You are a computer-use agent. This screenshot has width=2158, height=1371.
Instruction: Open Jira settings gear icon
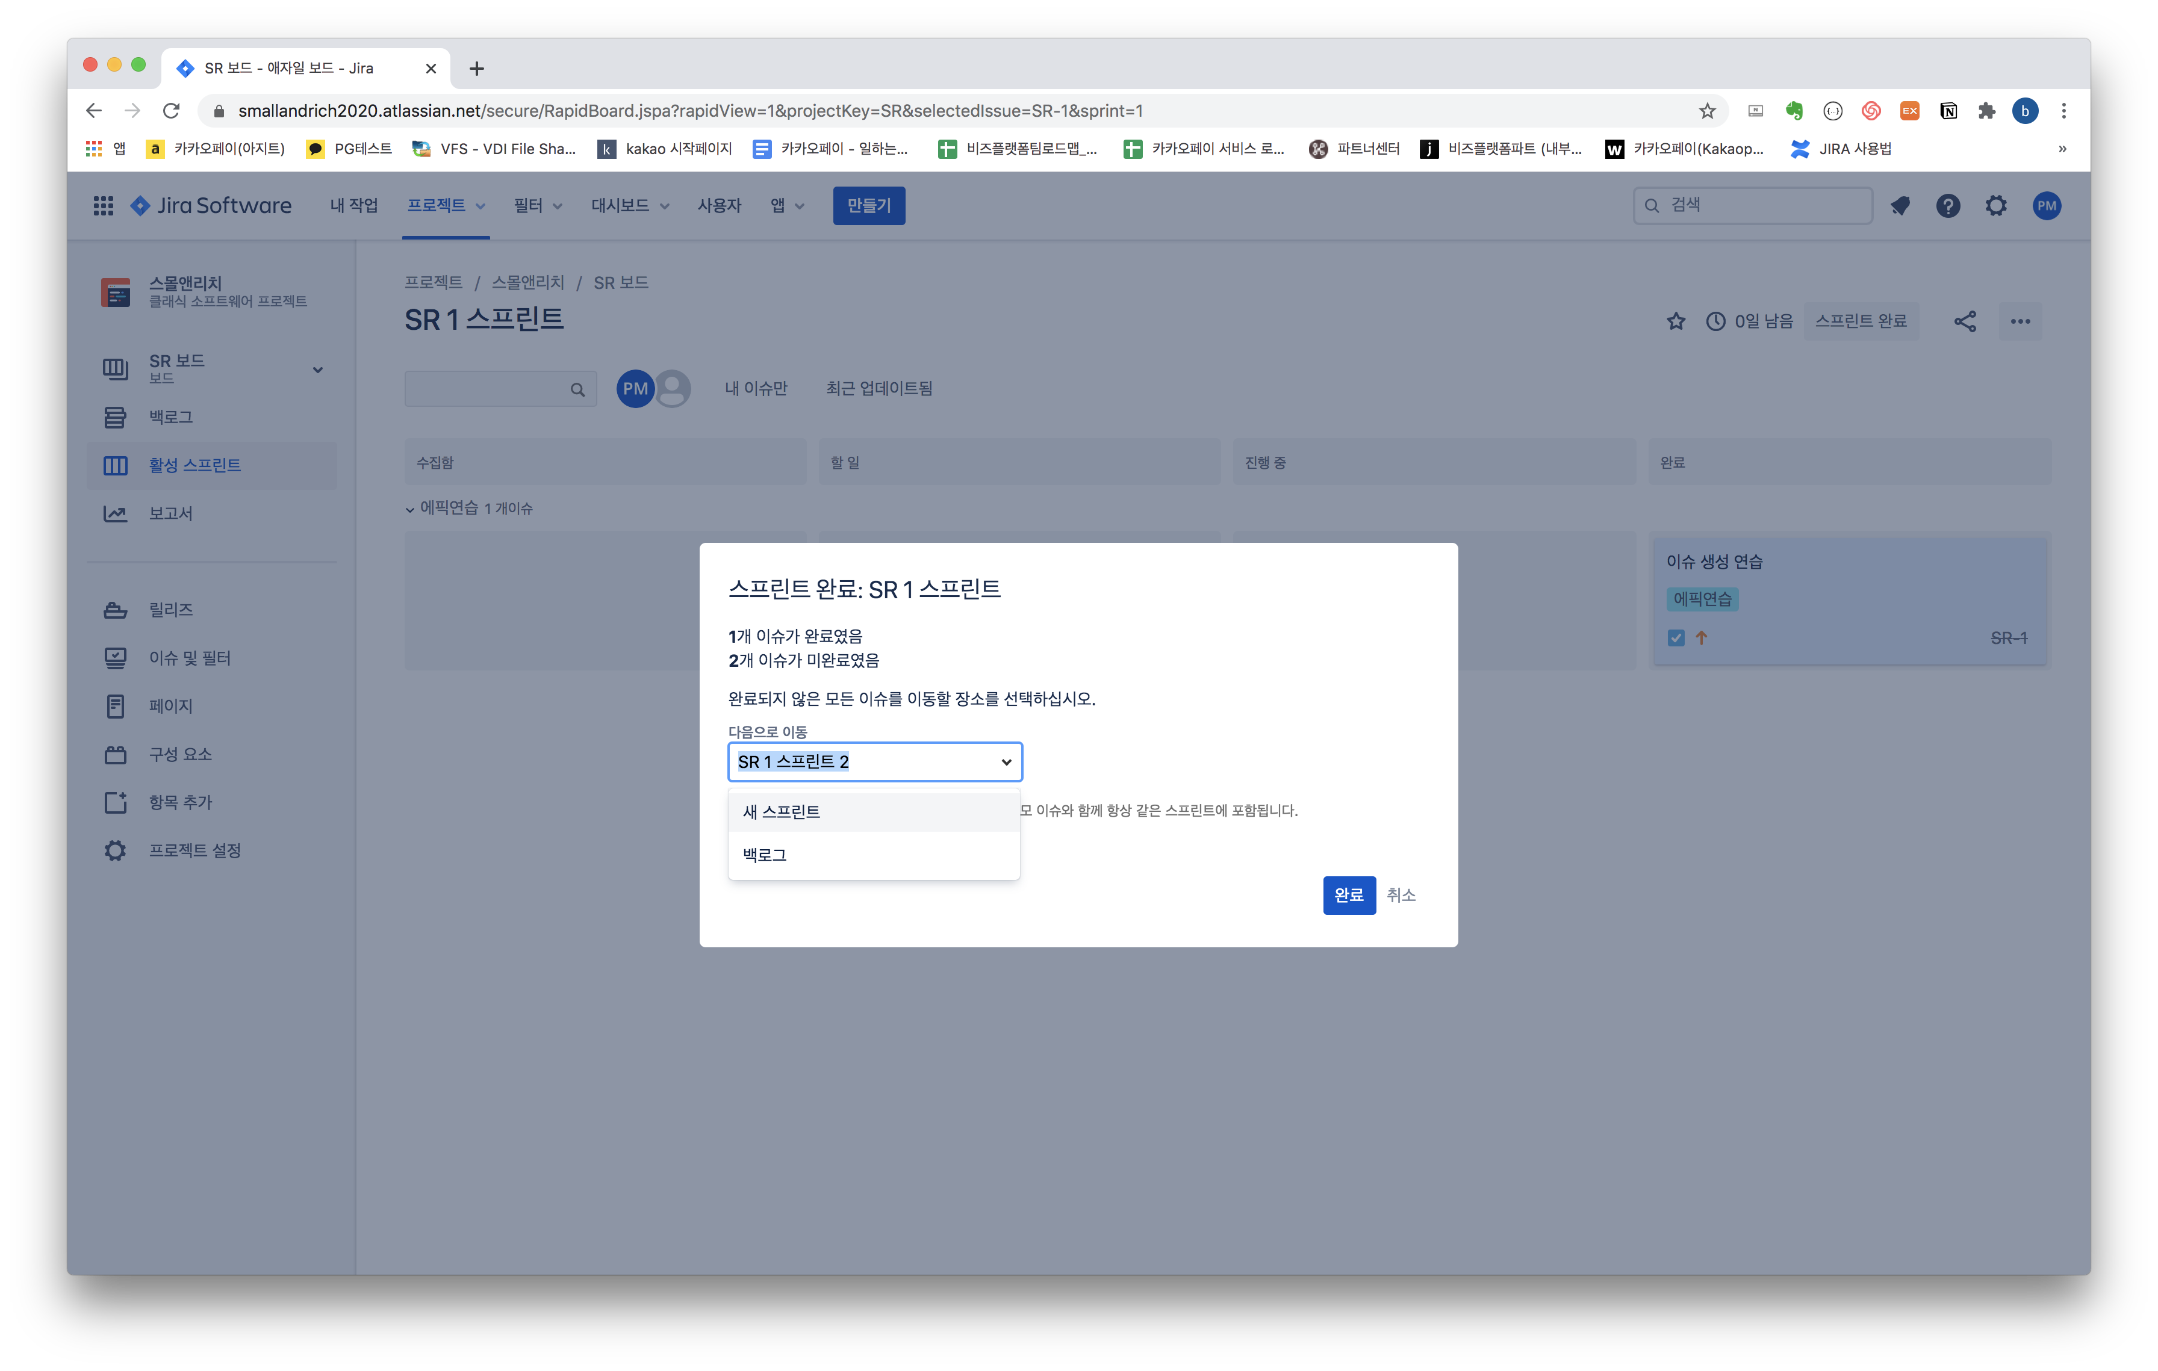[x=1996, y=206]
